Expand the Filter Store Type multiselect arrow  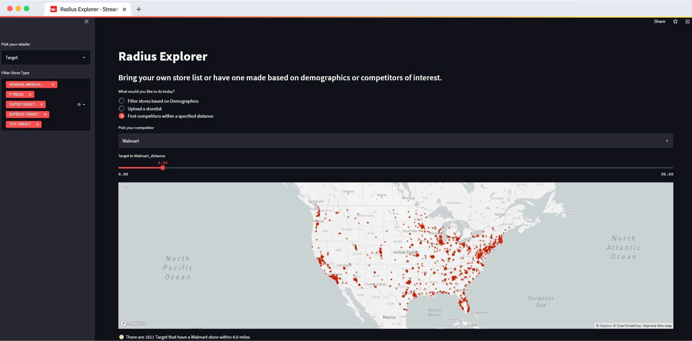point(84,104)
